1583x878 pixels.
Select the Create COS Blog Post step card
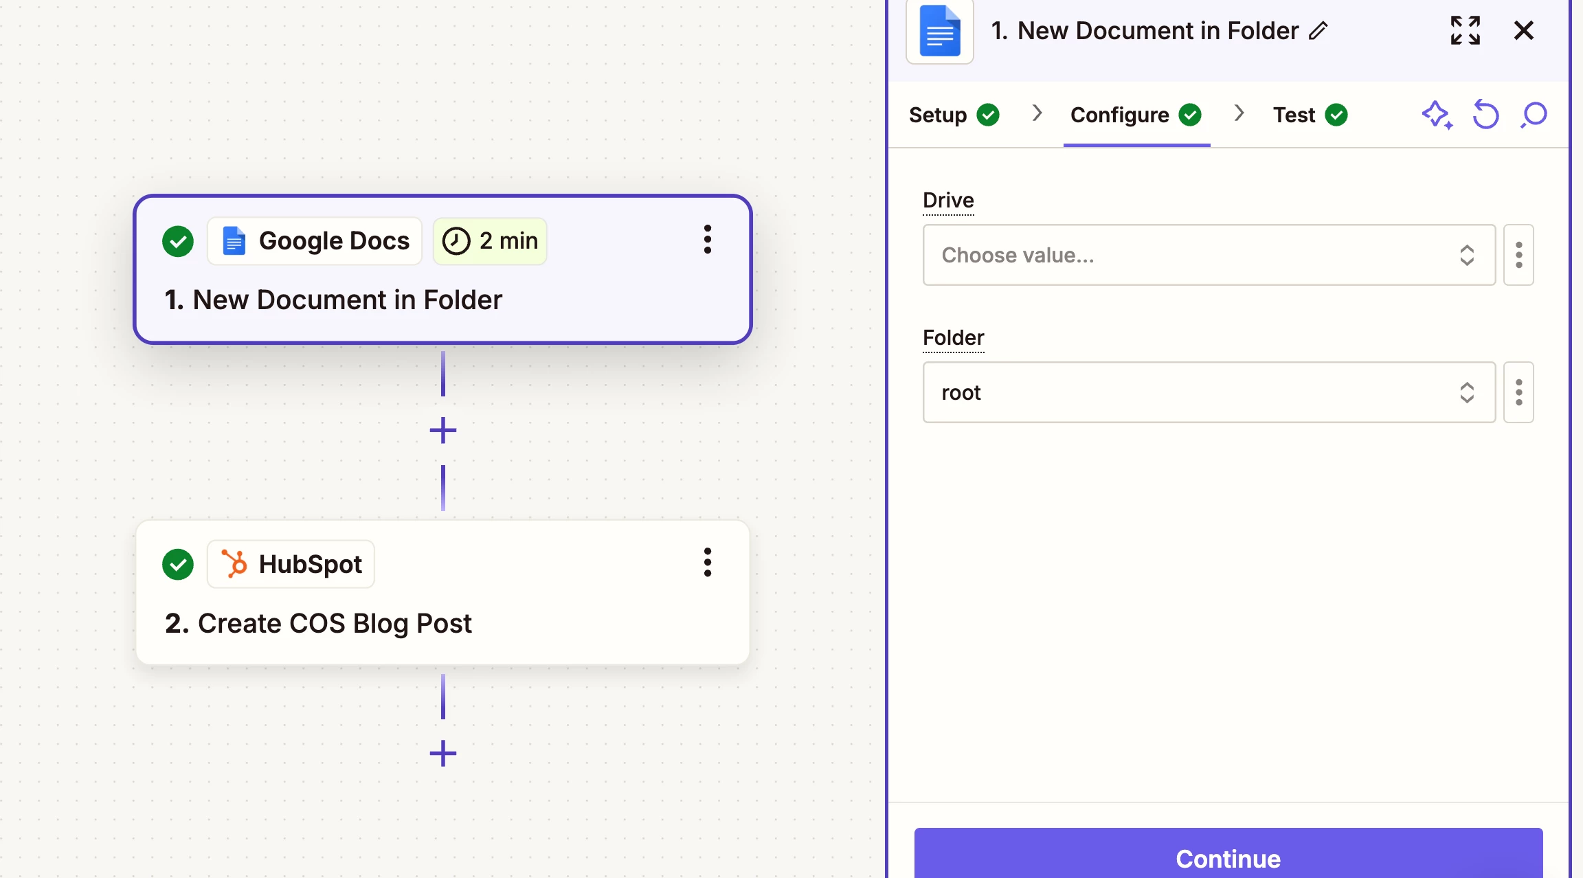(x=442, y=592)
